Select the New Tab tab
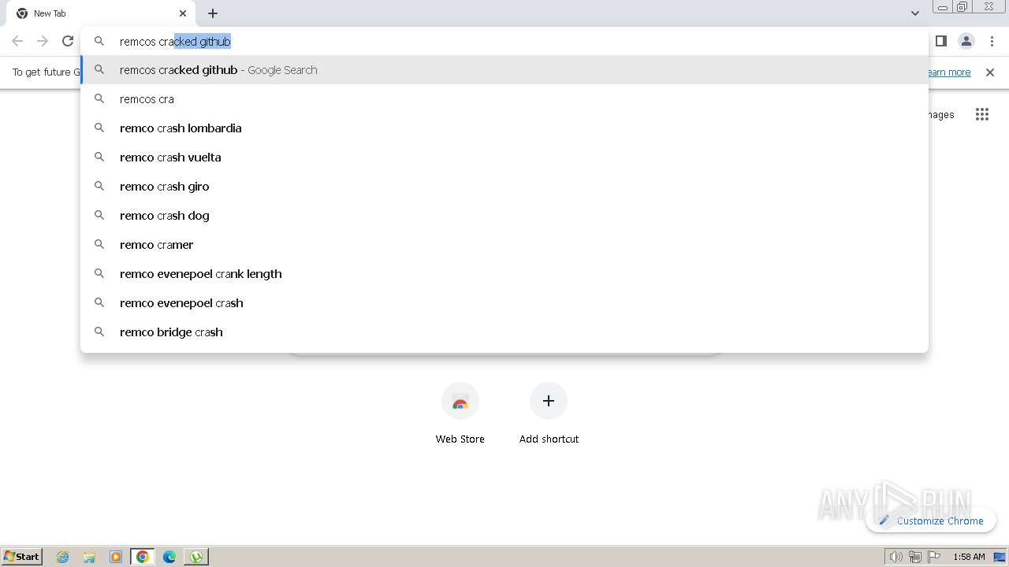The image size is (1009, 567). point(101,13)
